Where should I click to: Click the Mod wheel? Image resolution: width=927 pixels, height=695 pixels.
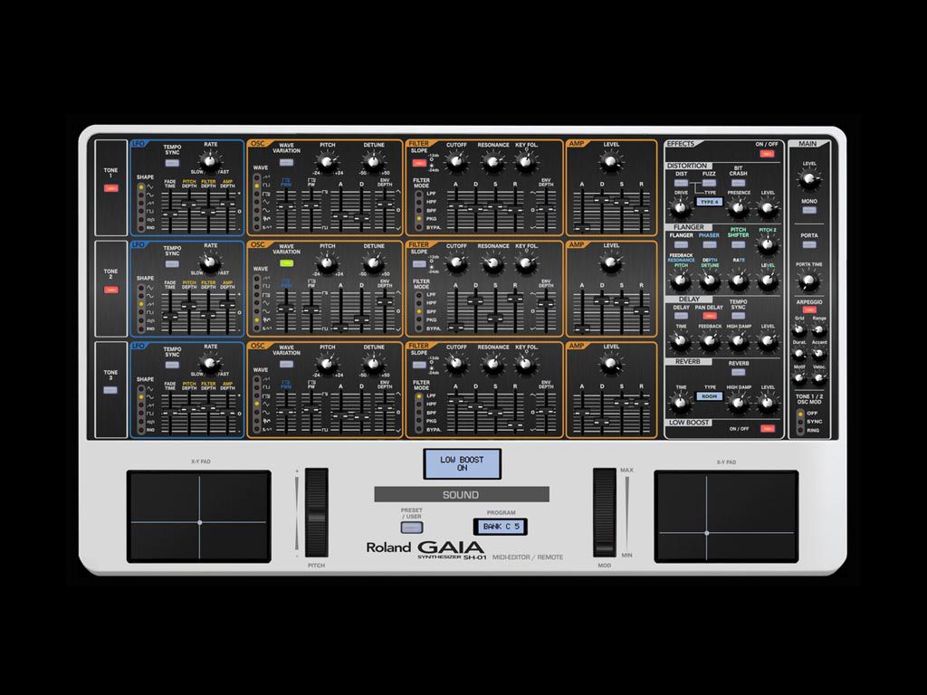click(604, 513)
